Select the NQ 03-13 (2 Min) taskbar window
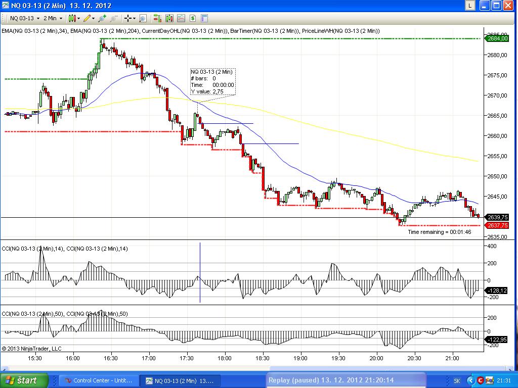 179,380
